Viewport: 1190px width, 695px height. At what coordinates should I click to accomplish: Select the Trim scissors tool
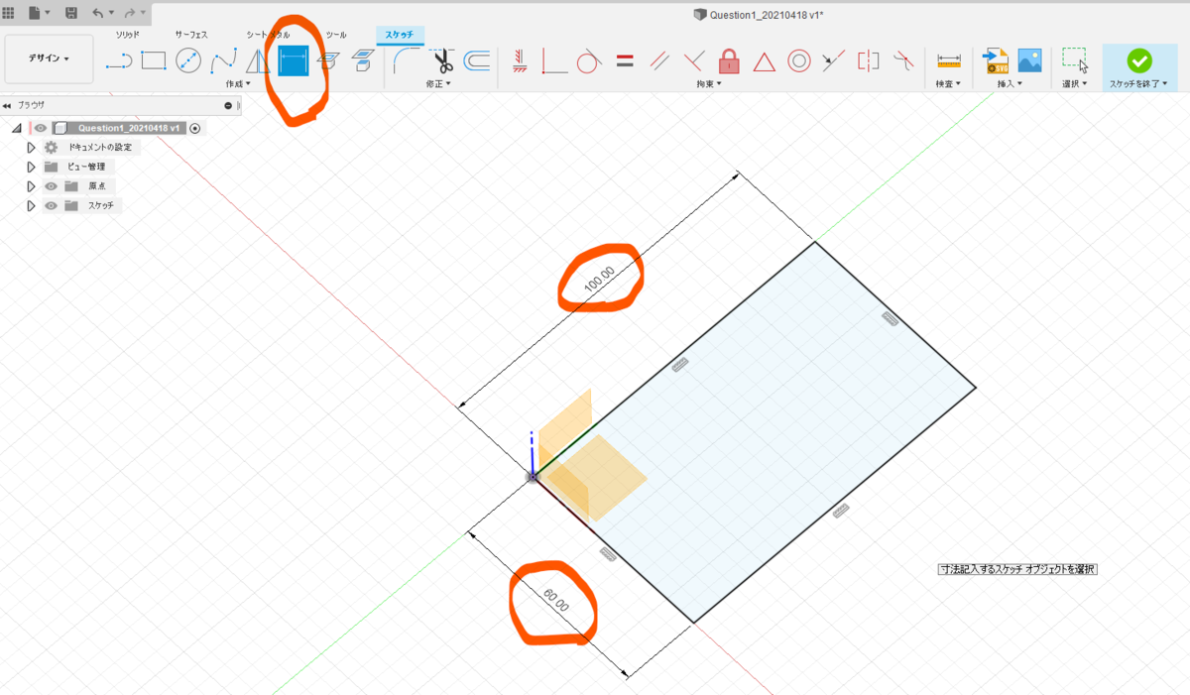coord(441,60)
